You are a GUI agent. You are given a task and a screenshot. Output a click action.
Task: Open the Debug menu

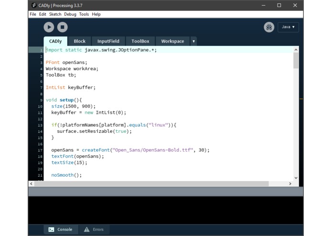click(70, 14)
